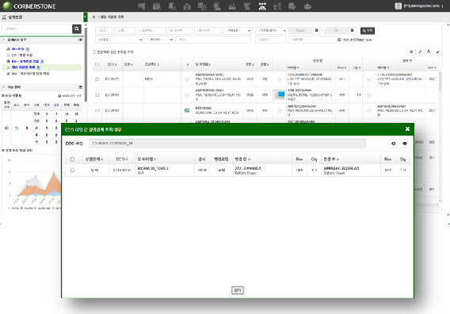Check the first row checkbox in the main table
450x314 pixels.
(x=97, y=79)
